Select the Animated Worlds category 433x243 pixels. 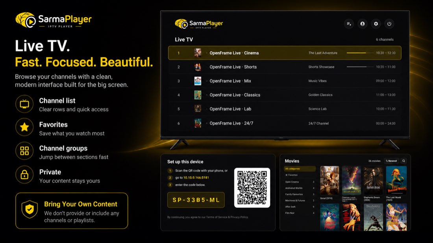[x=300, y=188]
